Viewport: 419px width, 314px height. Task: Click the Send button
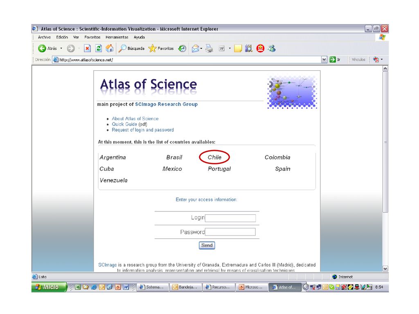click(x=207, y=245)
